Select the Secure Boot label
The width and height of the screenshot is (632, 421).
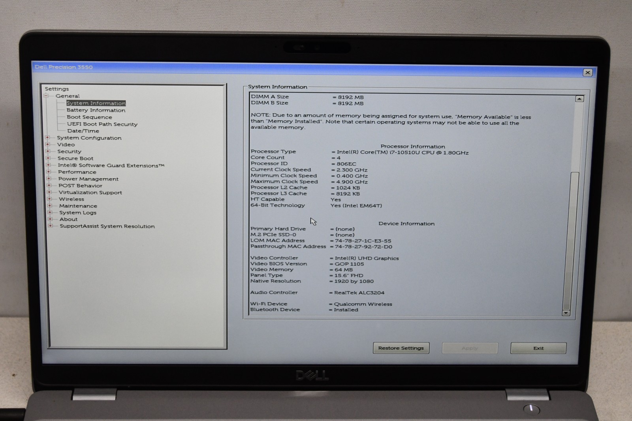pos(75,158)
